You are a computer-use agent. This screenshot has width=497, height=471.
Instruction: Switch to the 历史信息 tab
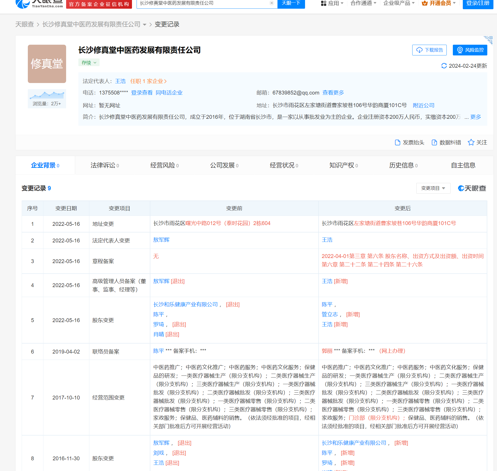[x=401, y=165]
